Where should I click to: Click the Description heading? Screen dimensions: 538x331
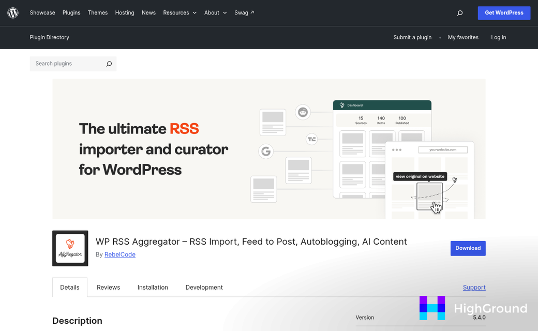[77, 321]
